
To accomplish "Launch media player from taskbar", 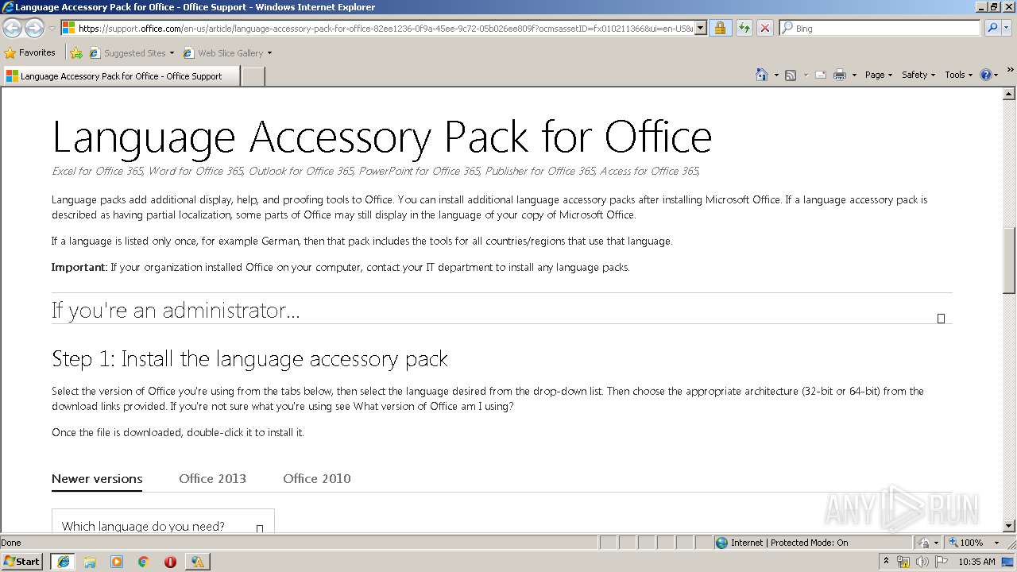I will point(117,562).
